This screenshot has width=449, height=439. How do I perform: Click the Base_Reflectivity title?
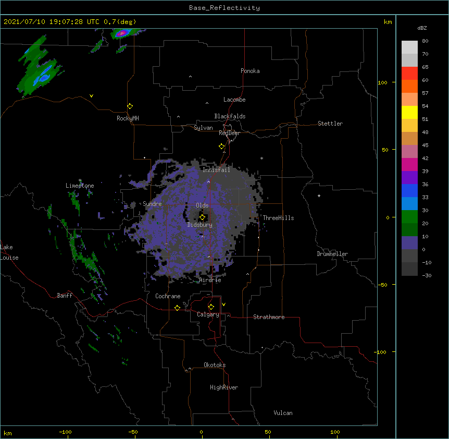[224, 8]
